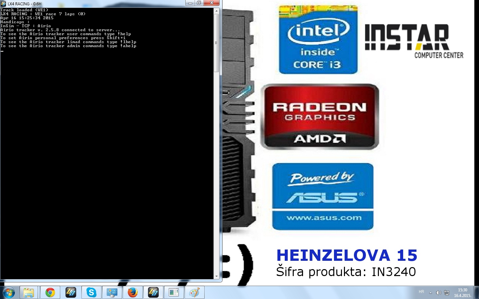
Task: Click the LFS taskbar icon right of Firefox
Action: (153, 293)
